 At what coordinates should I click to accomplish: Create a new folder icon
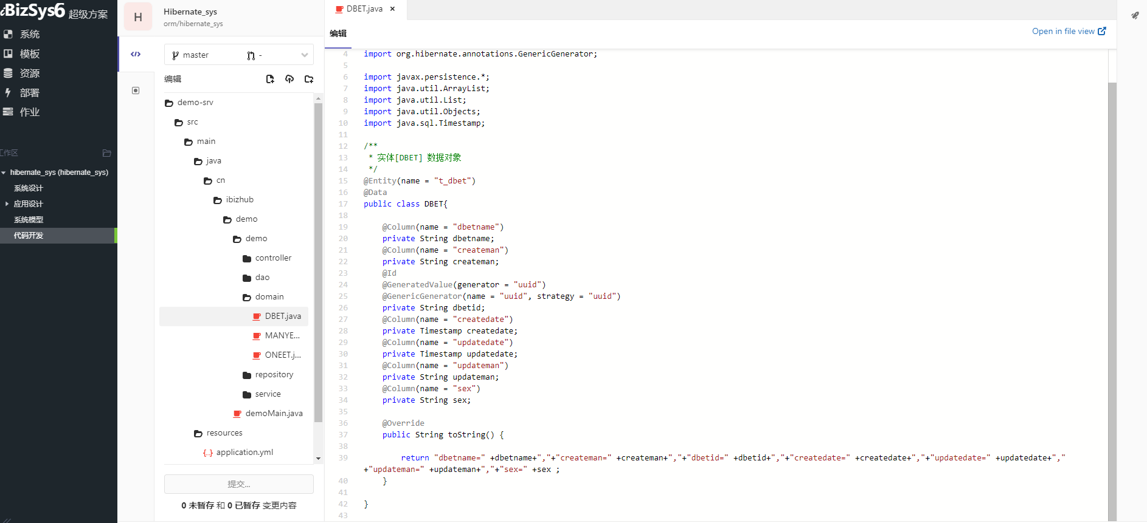click(309, 79)
